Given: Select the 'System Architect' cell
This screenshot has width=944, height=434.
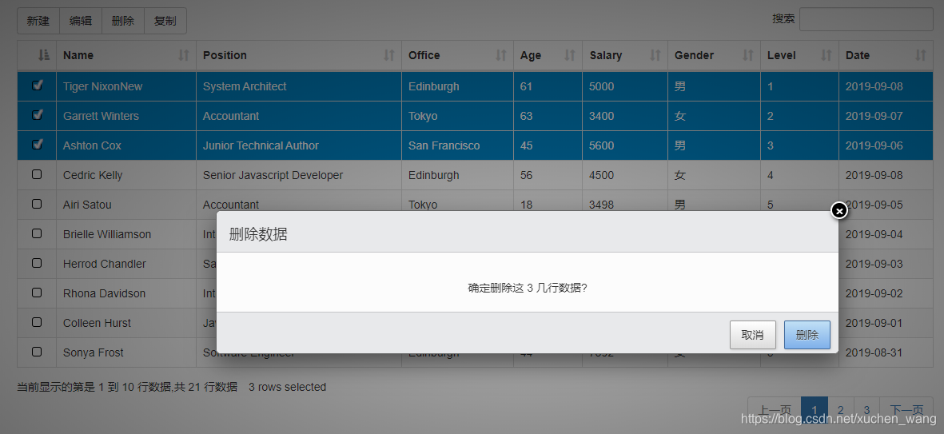Looking at the screenshot, I should (299, 86).
